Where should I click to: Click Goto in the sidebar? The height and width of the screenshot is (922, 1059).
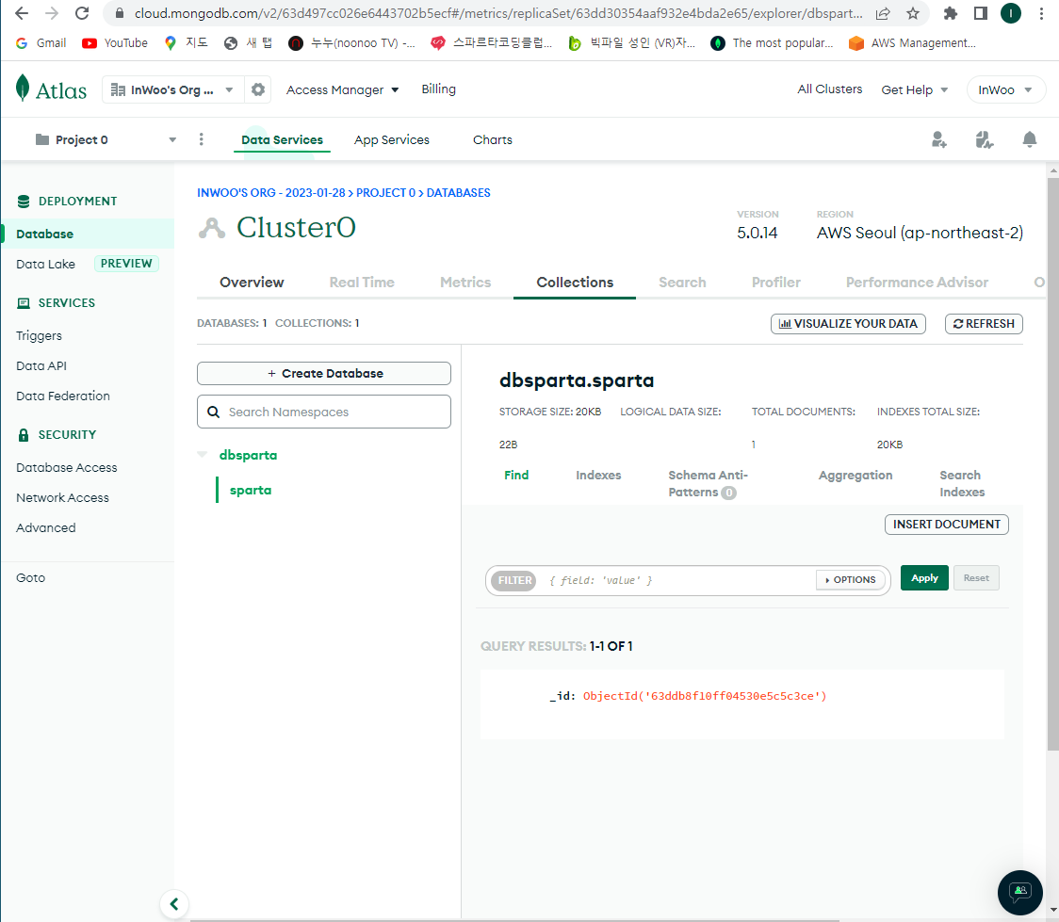(31, 577)
